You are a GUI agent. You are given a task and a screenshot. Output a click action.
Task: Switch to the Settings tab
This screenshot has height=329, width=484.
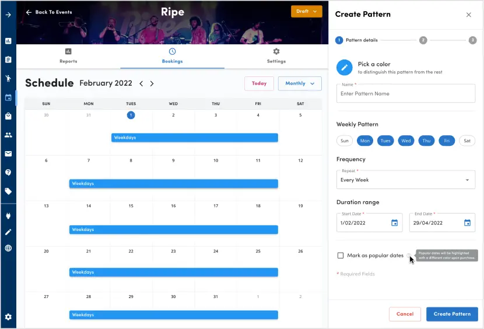tap(276, 56)
